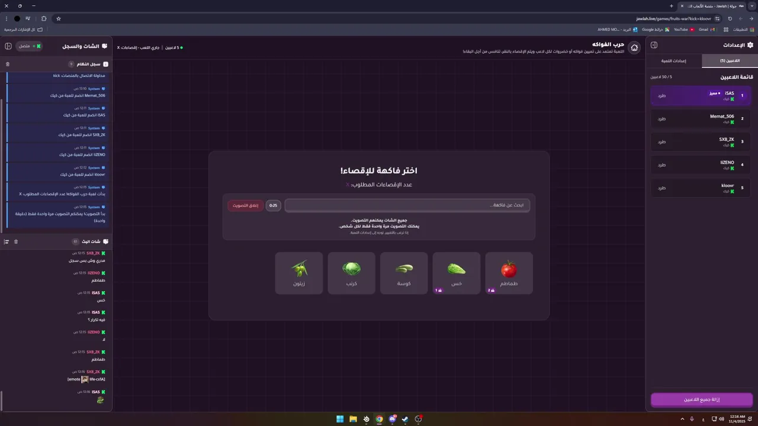Open a new browser tab
The image size is (758, 426).
click(x=672, y=6)
